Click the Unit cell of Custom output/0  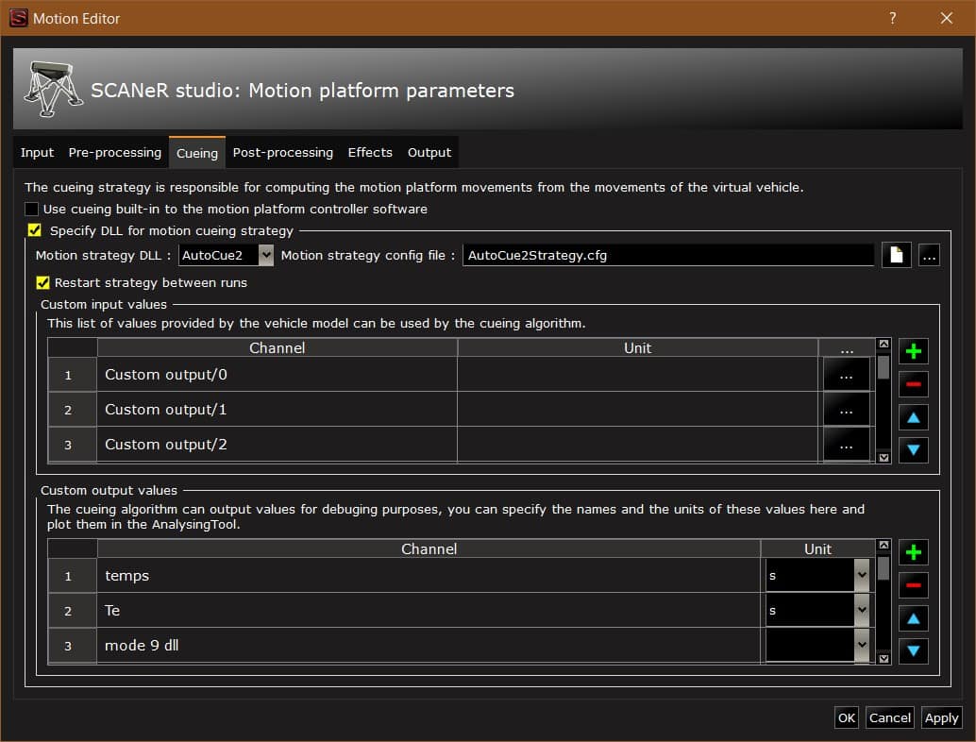637,375
